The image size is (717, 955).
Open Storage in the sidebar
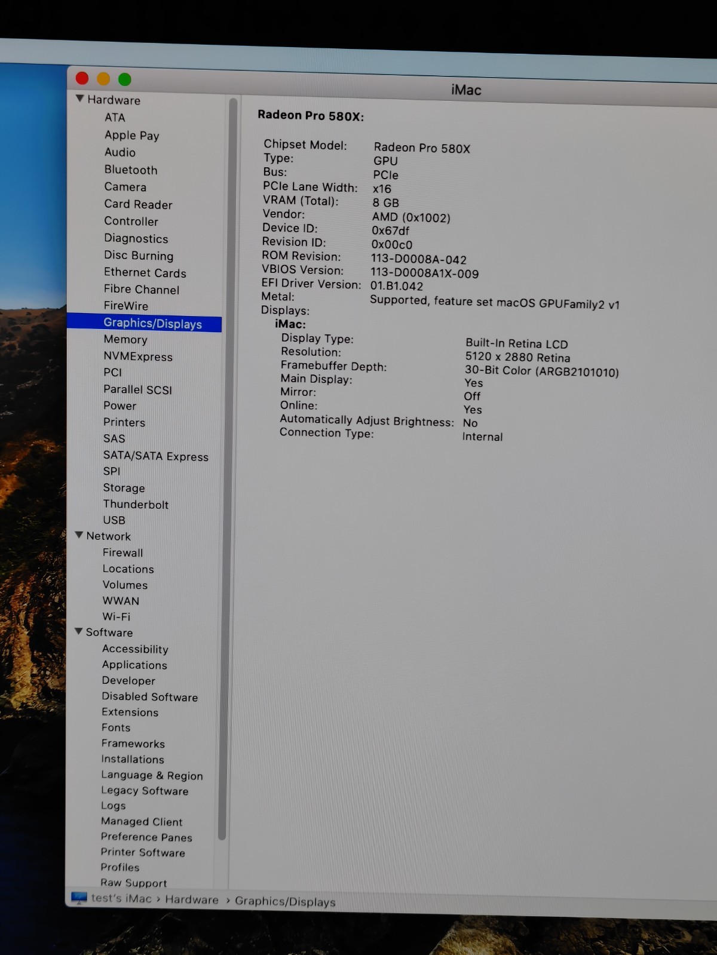coord(124,488)
